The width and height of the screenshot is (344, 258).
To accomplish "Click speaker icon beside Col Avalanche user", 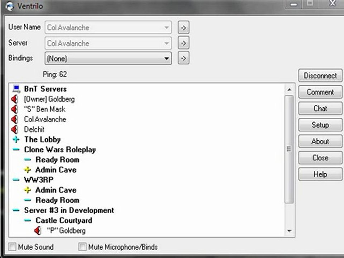I will (15, 119).
